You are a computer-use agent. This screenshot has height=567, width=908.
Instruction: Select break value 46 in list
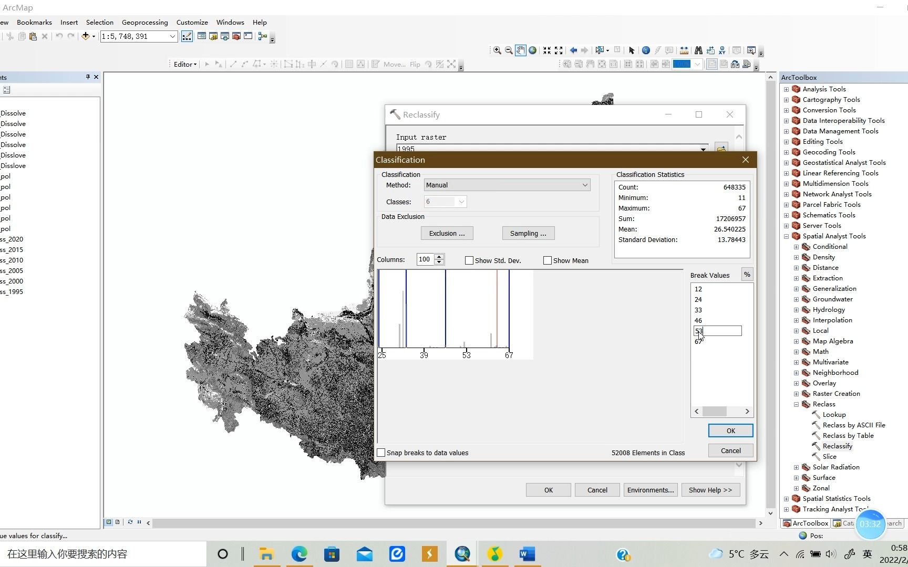pyautogui.click(x=698, y=320)
